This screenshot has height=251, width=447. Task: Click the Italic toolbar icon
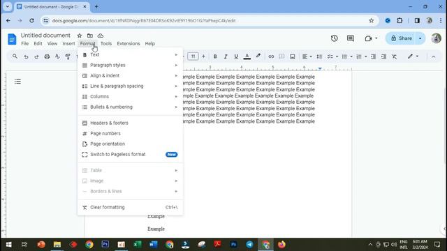pyautogui.click(x=226, y=56)
